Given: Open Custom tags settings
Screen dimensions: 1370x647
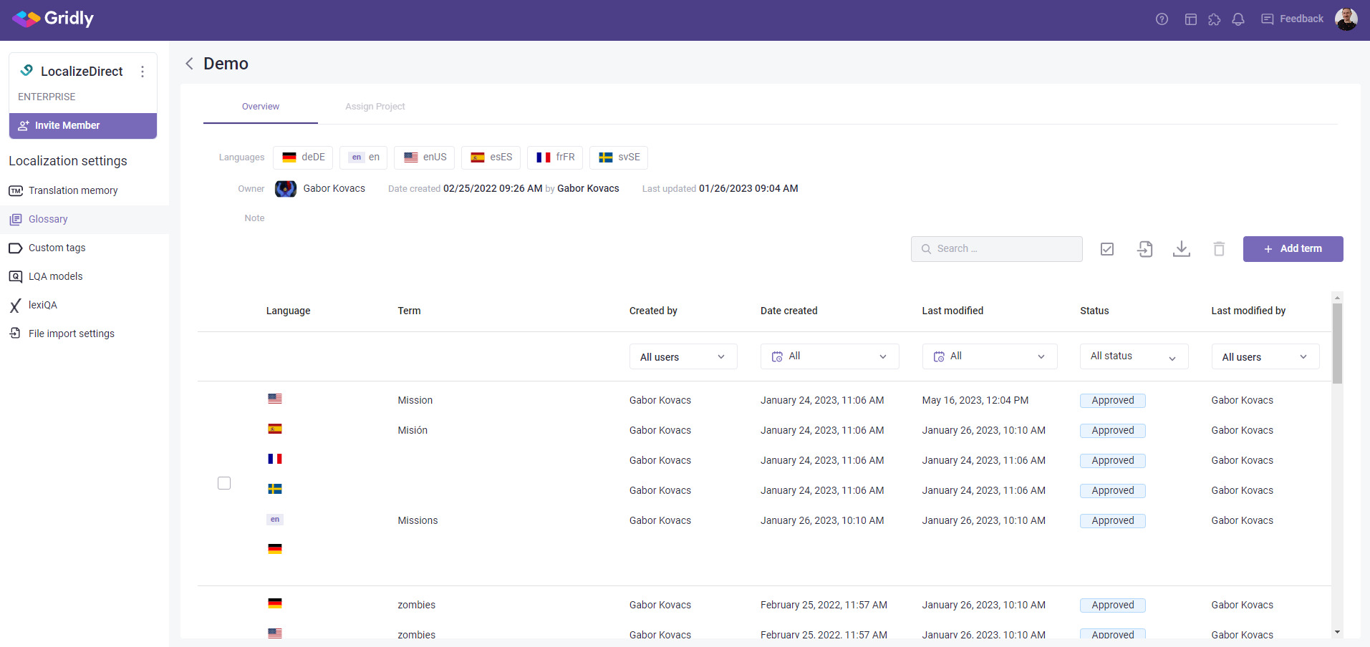Looking at the screenshot, I should 56,248.
